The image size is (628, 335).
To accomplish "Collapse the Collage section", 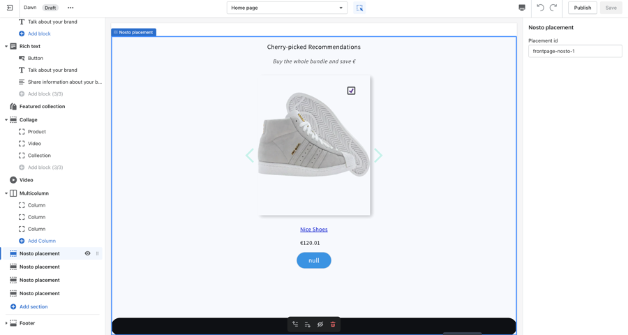I will pos(6,120).
